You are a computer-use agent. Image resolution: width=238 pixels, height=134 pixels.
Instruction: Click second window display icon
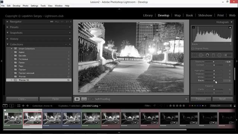(12, 106)
